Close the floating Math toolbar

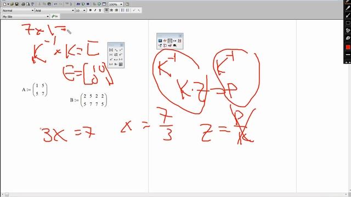[x=180, y=36]
